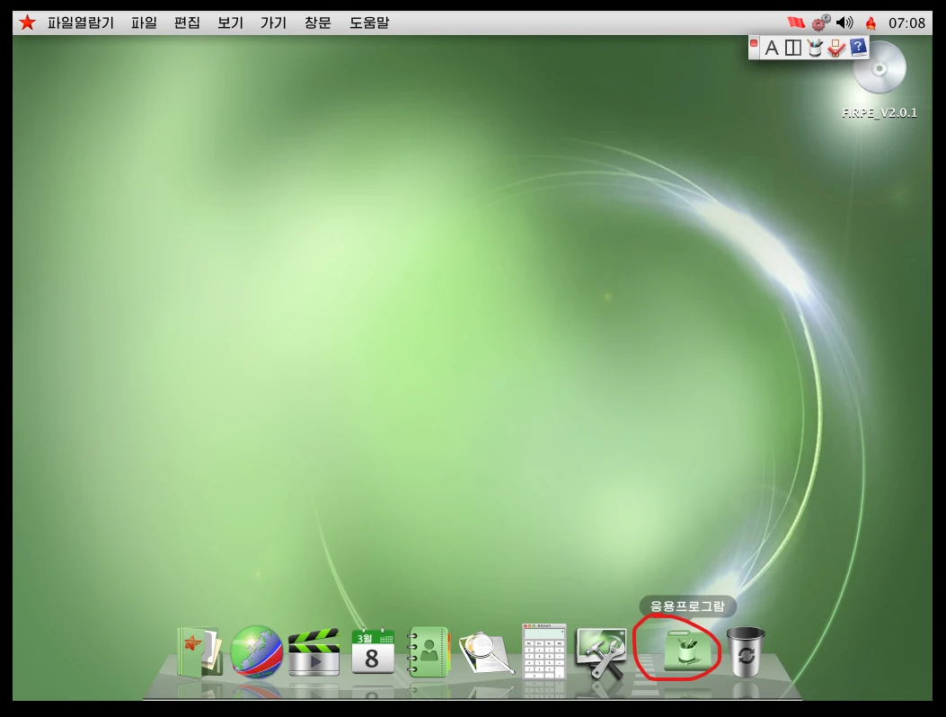Open the globe web browser in dock
The width and height of the screenshot is (946, 717).
click(x=257, y=651)
